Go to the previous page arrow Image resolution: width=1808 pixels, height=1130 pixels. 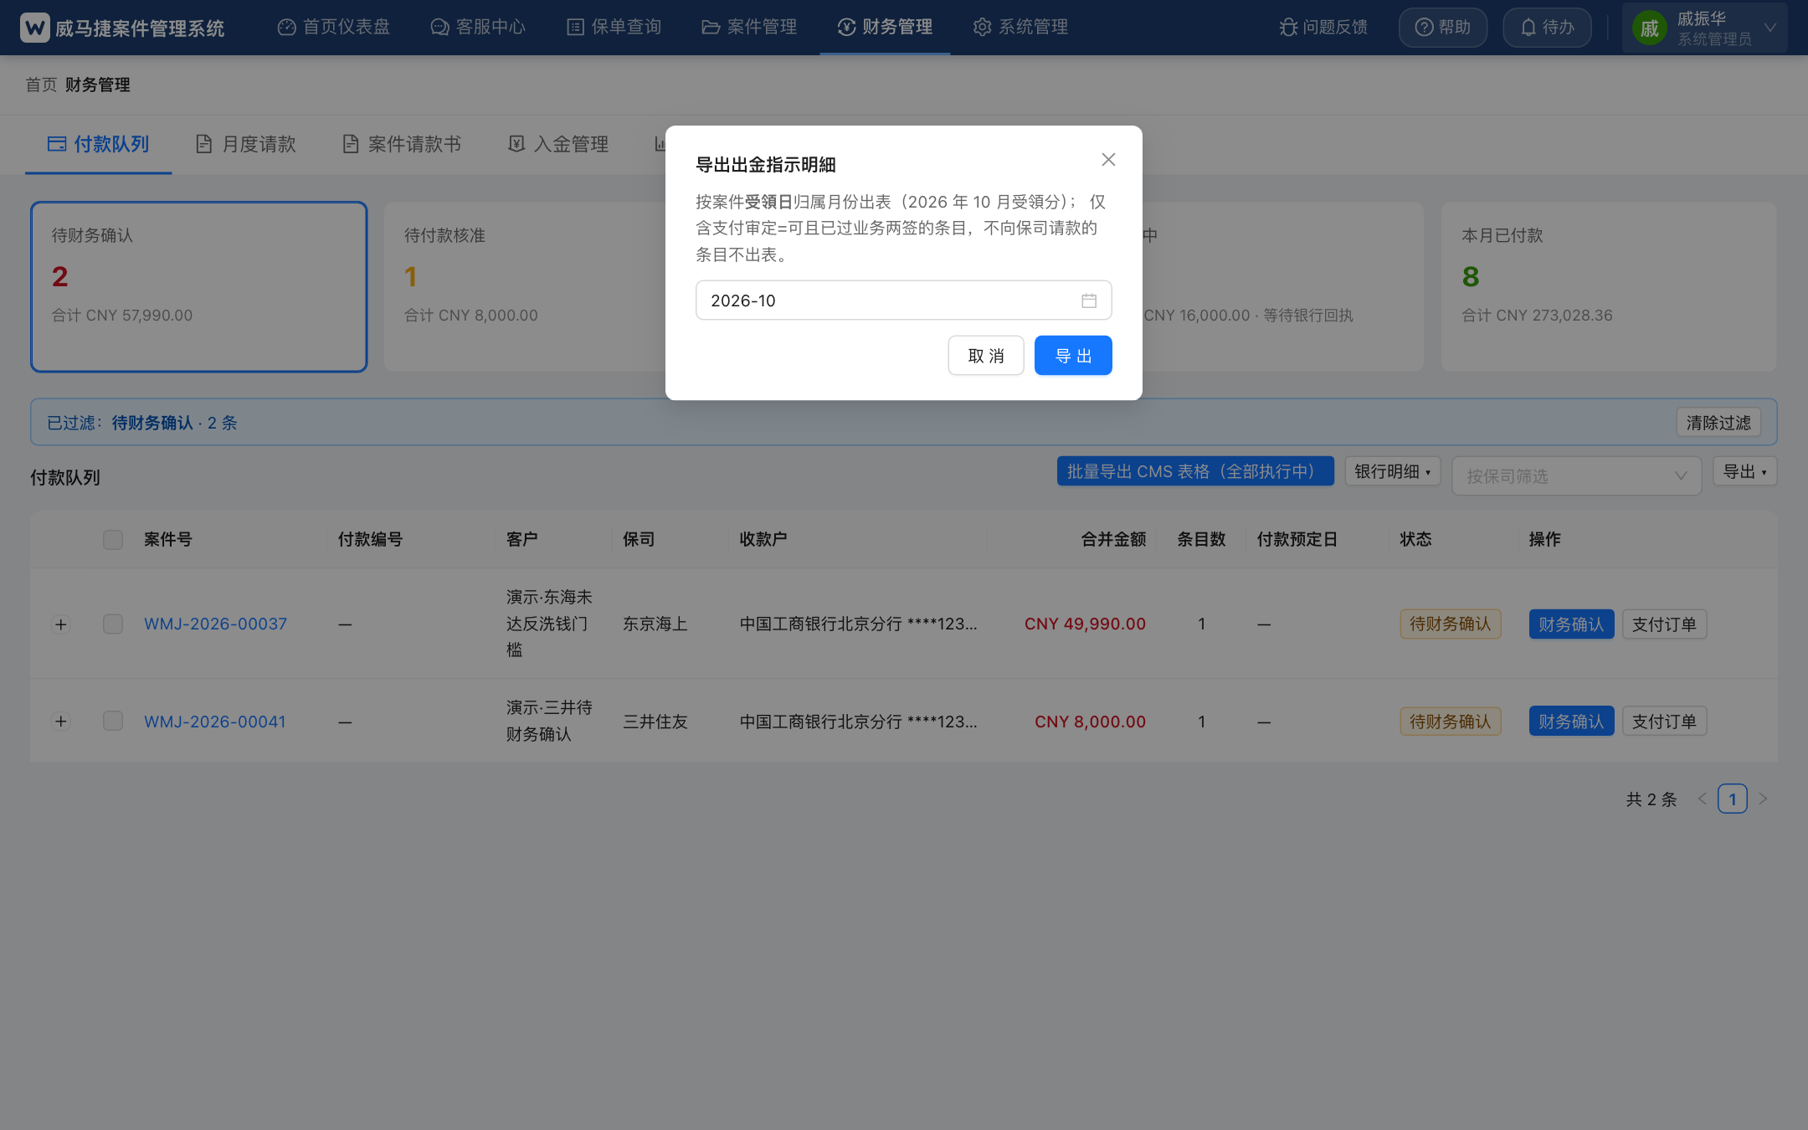tap(1702, 799)
